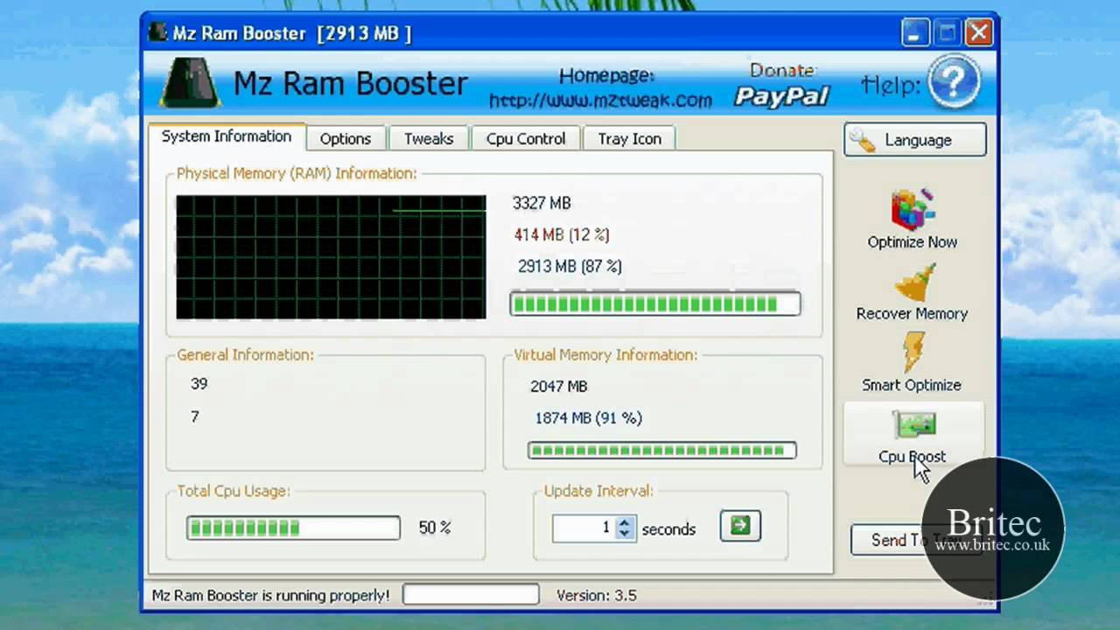Open Help via the question mark icon
The image size is (1120, 630).
(x=954, y=82)
